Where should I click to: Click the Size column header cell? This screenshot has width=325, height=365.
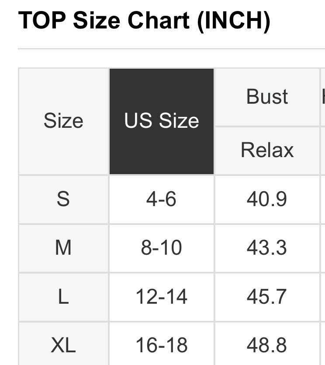point(63,121)
